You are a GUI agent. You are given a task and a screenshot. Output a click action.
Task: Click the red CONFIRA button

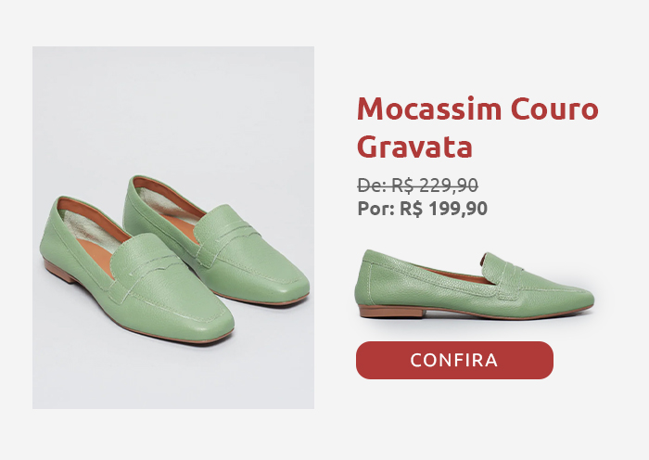click(454, 360)
